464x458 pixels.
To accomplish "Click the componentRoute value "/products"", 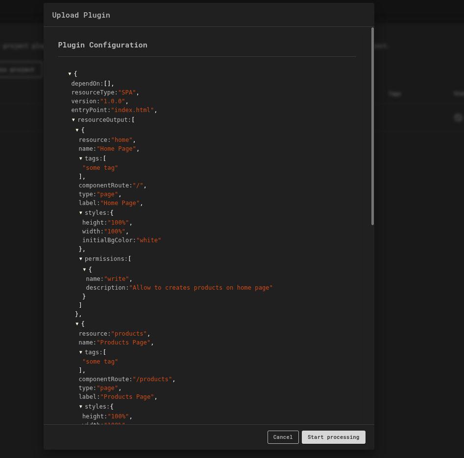I will tap(152, 379).
